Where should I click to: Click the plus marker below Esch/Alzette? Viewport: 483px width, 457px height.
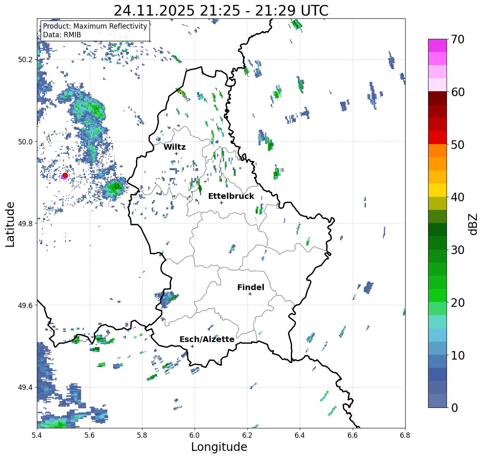tap(192, 346)
